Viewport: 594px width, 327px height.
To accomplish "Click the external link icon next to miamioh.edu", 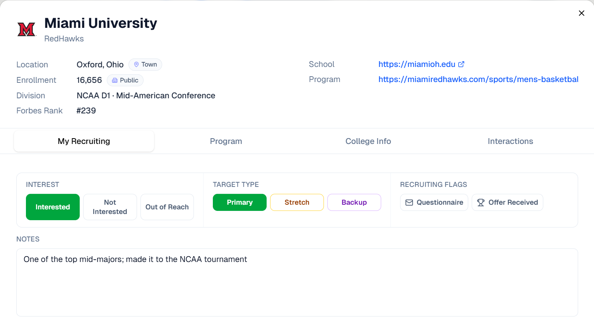I will coord(461,64).
